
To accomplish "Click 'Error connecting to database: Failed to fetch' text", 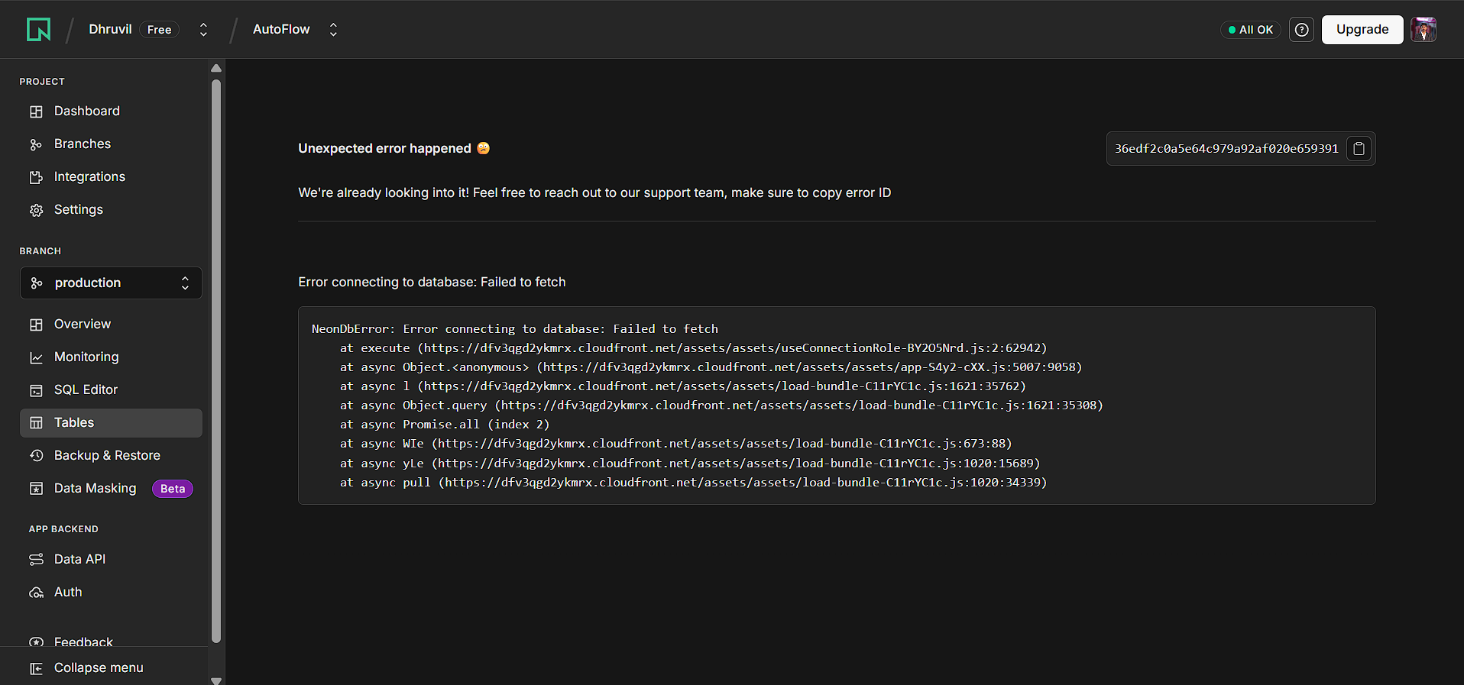I will pos(432,283).
